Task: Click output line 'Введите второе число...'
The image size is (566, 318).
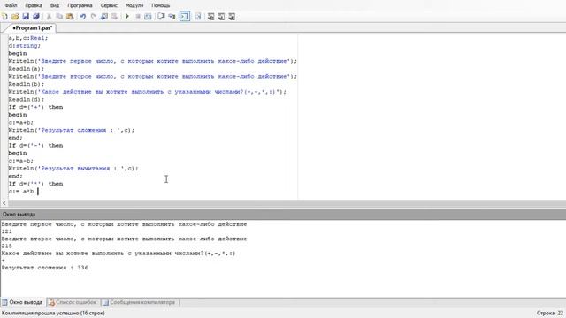Action: coord(124,238)
